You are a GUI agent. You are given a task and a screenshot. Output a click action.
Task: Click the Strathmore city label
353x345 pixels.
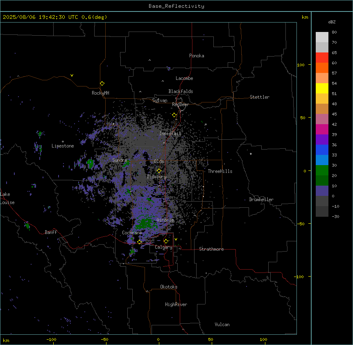(x=211, y=249)
